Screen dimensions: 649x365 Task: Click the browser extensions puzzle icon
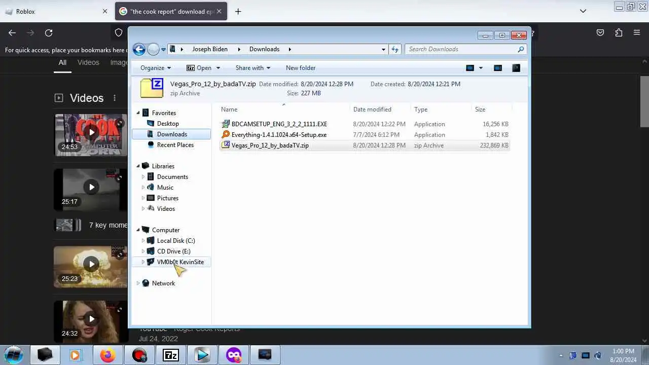coord(619,32)
